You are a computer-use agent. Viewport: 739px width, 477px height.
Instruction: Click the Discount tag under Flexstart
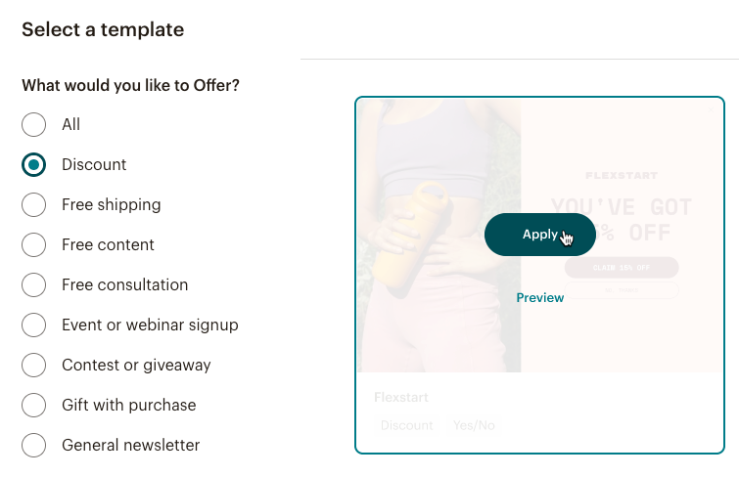tap(406, 425)
